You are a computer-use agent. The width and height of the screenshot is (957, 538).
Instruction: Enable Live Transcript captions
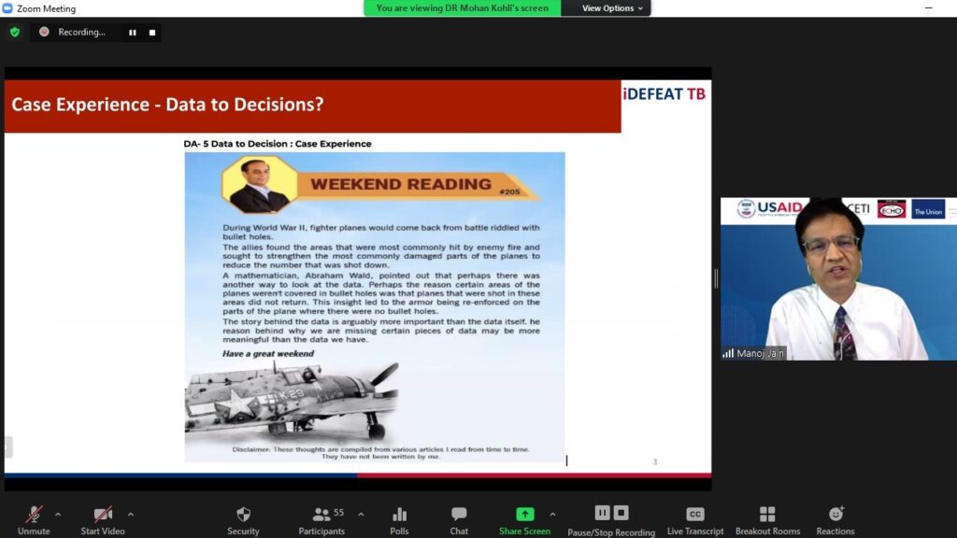coord(694,515)
